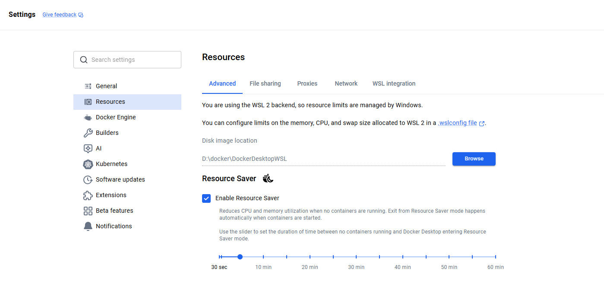Select Resources in the sidebar
Image resolution: width=604 pixels, height=291 pixels.
click(127, 102)
